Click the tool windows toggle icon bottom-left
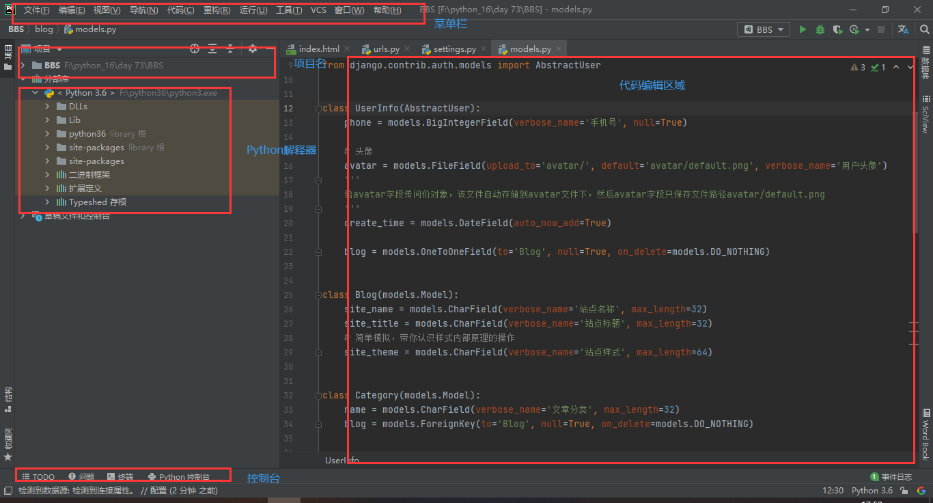Screen dimensions: 933x503 pos(8,490)
